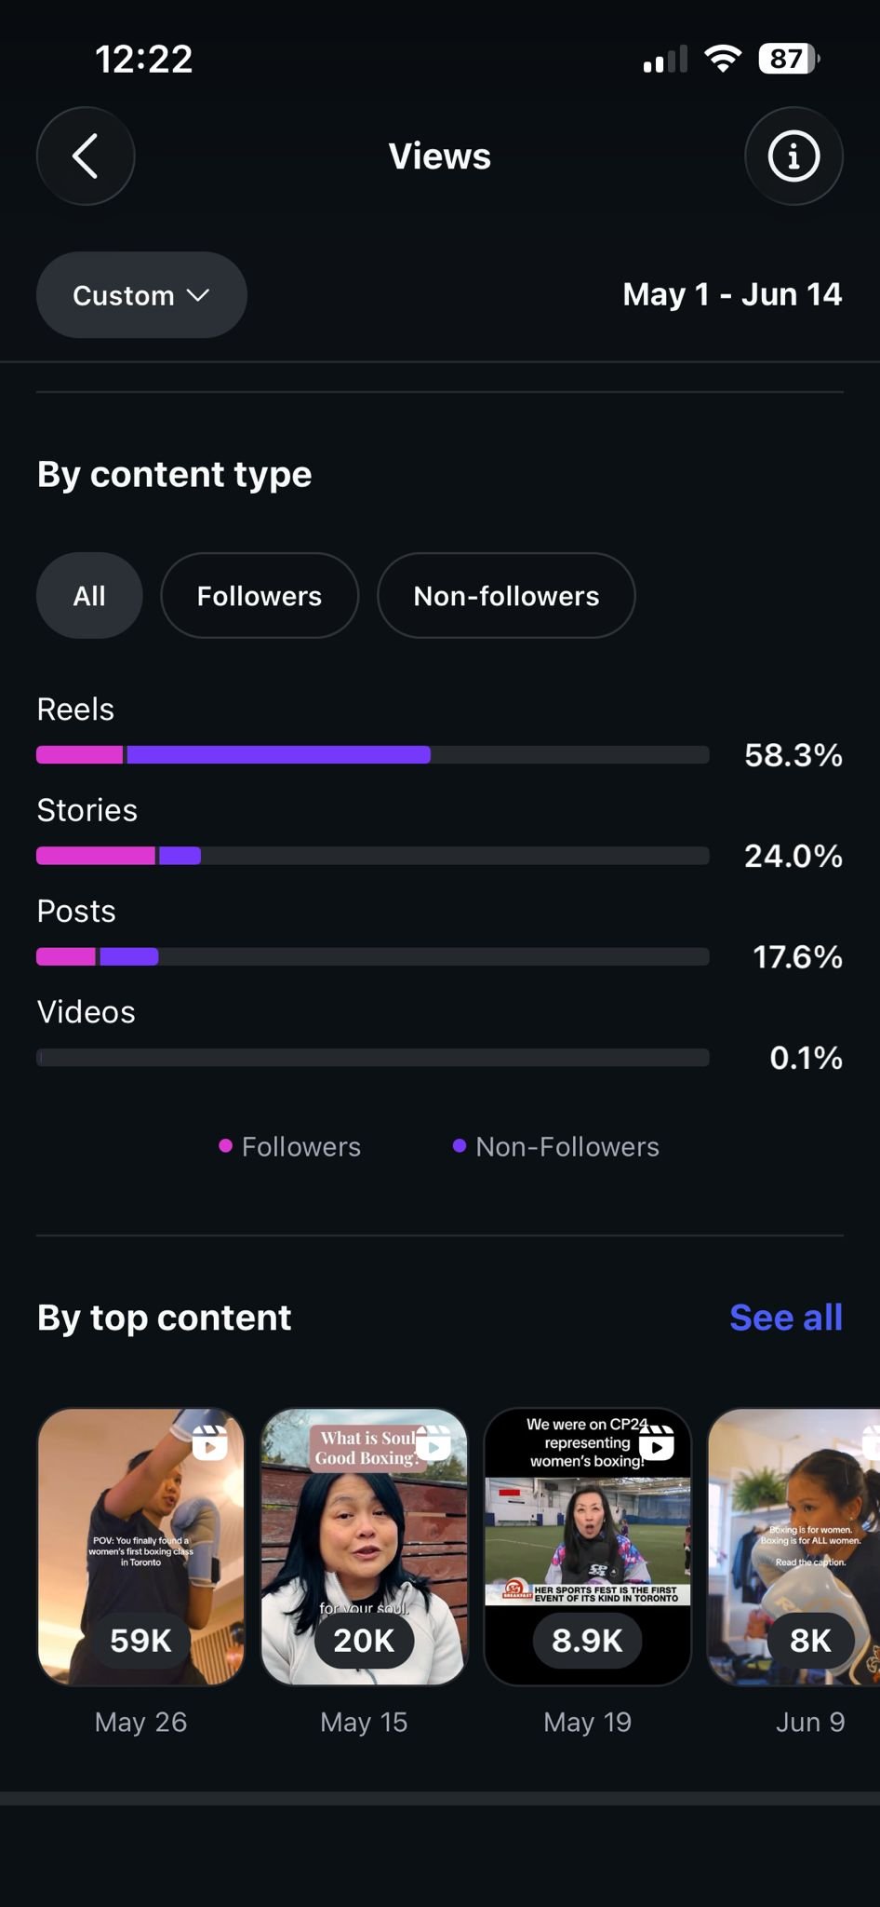The height and width of the screenshot is (1907, 880).
Task: Expand the Custom date range dropdown
Action: click(x=141, y=294)
